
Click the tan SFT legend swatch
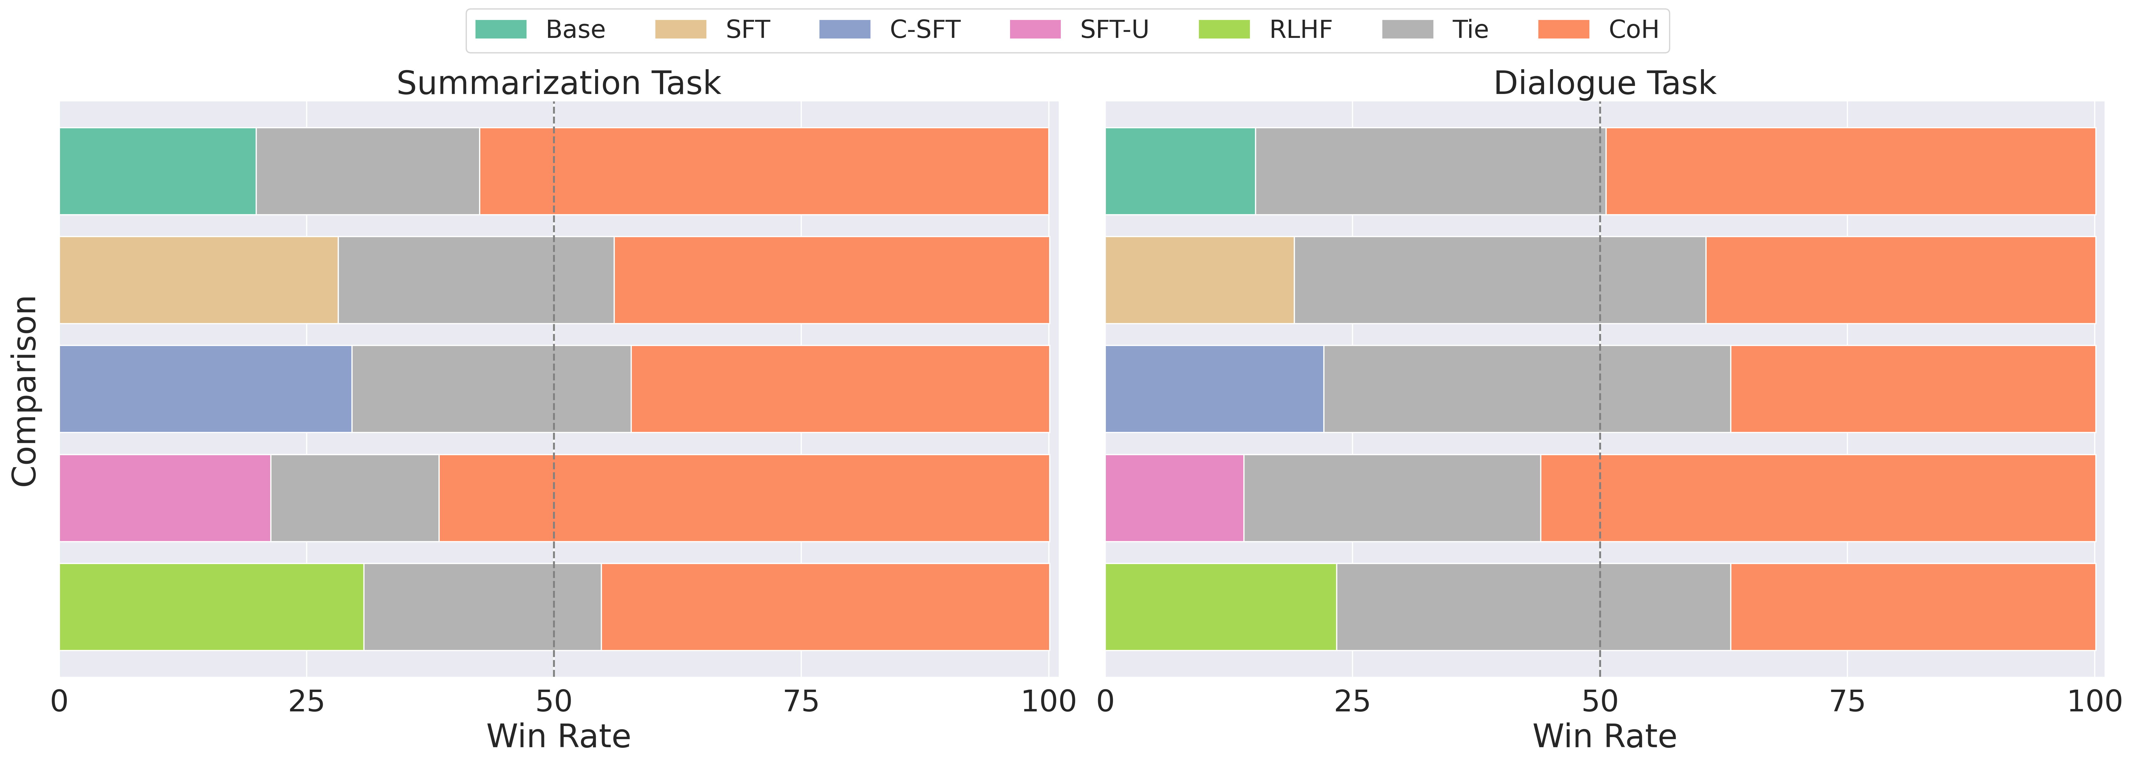[680, 30]
